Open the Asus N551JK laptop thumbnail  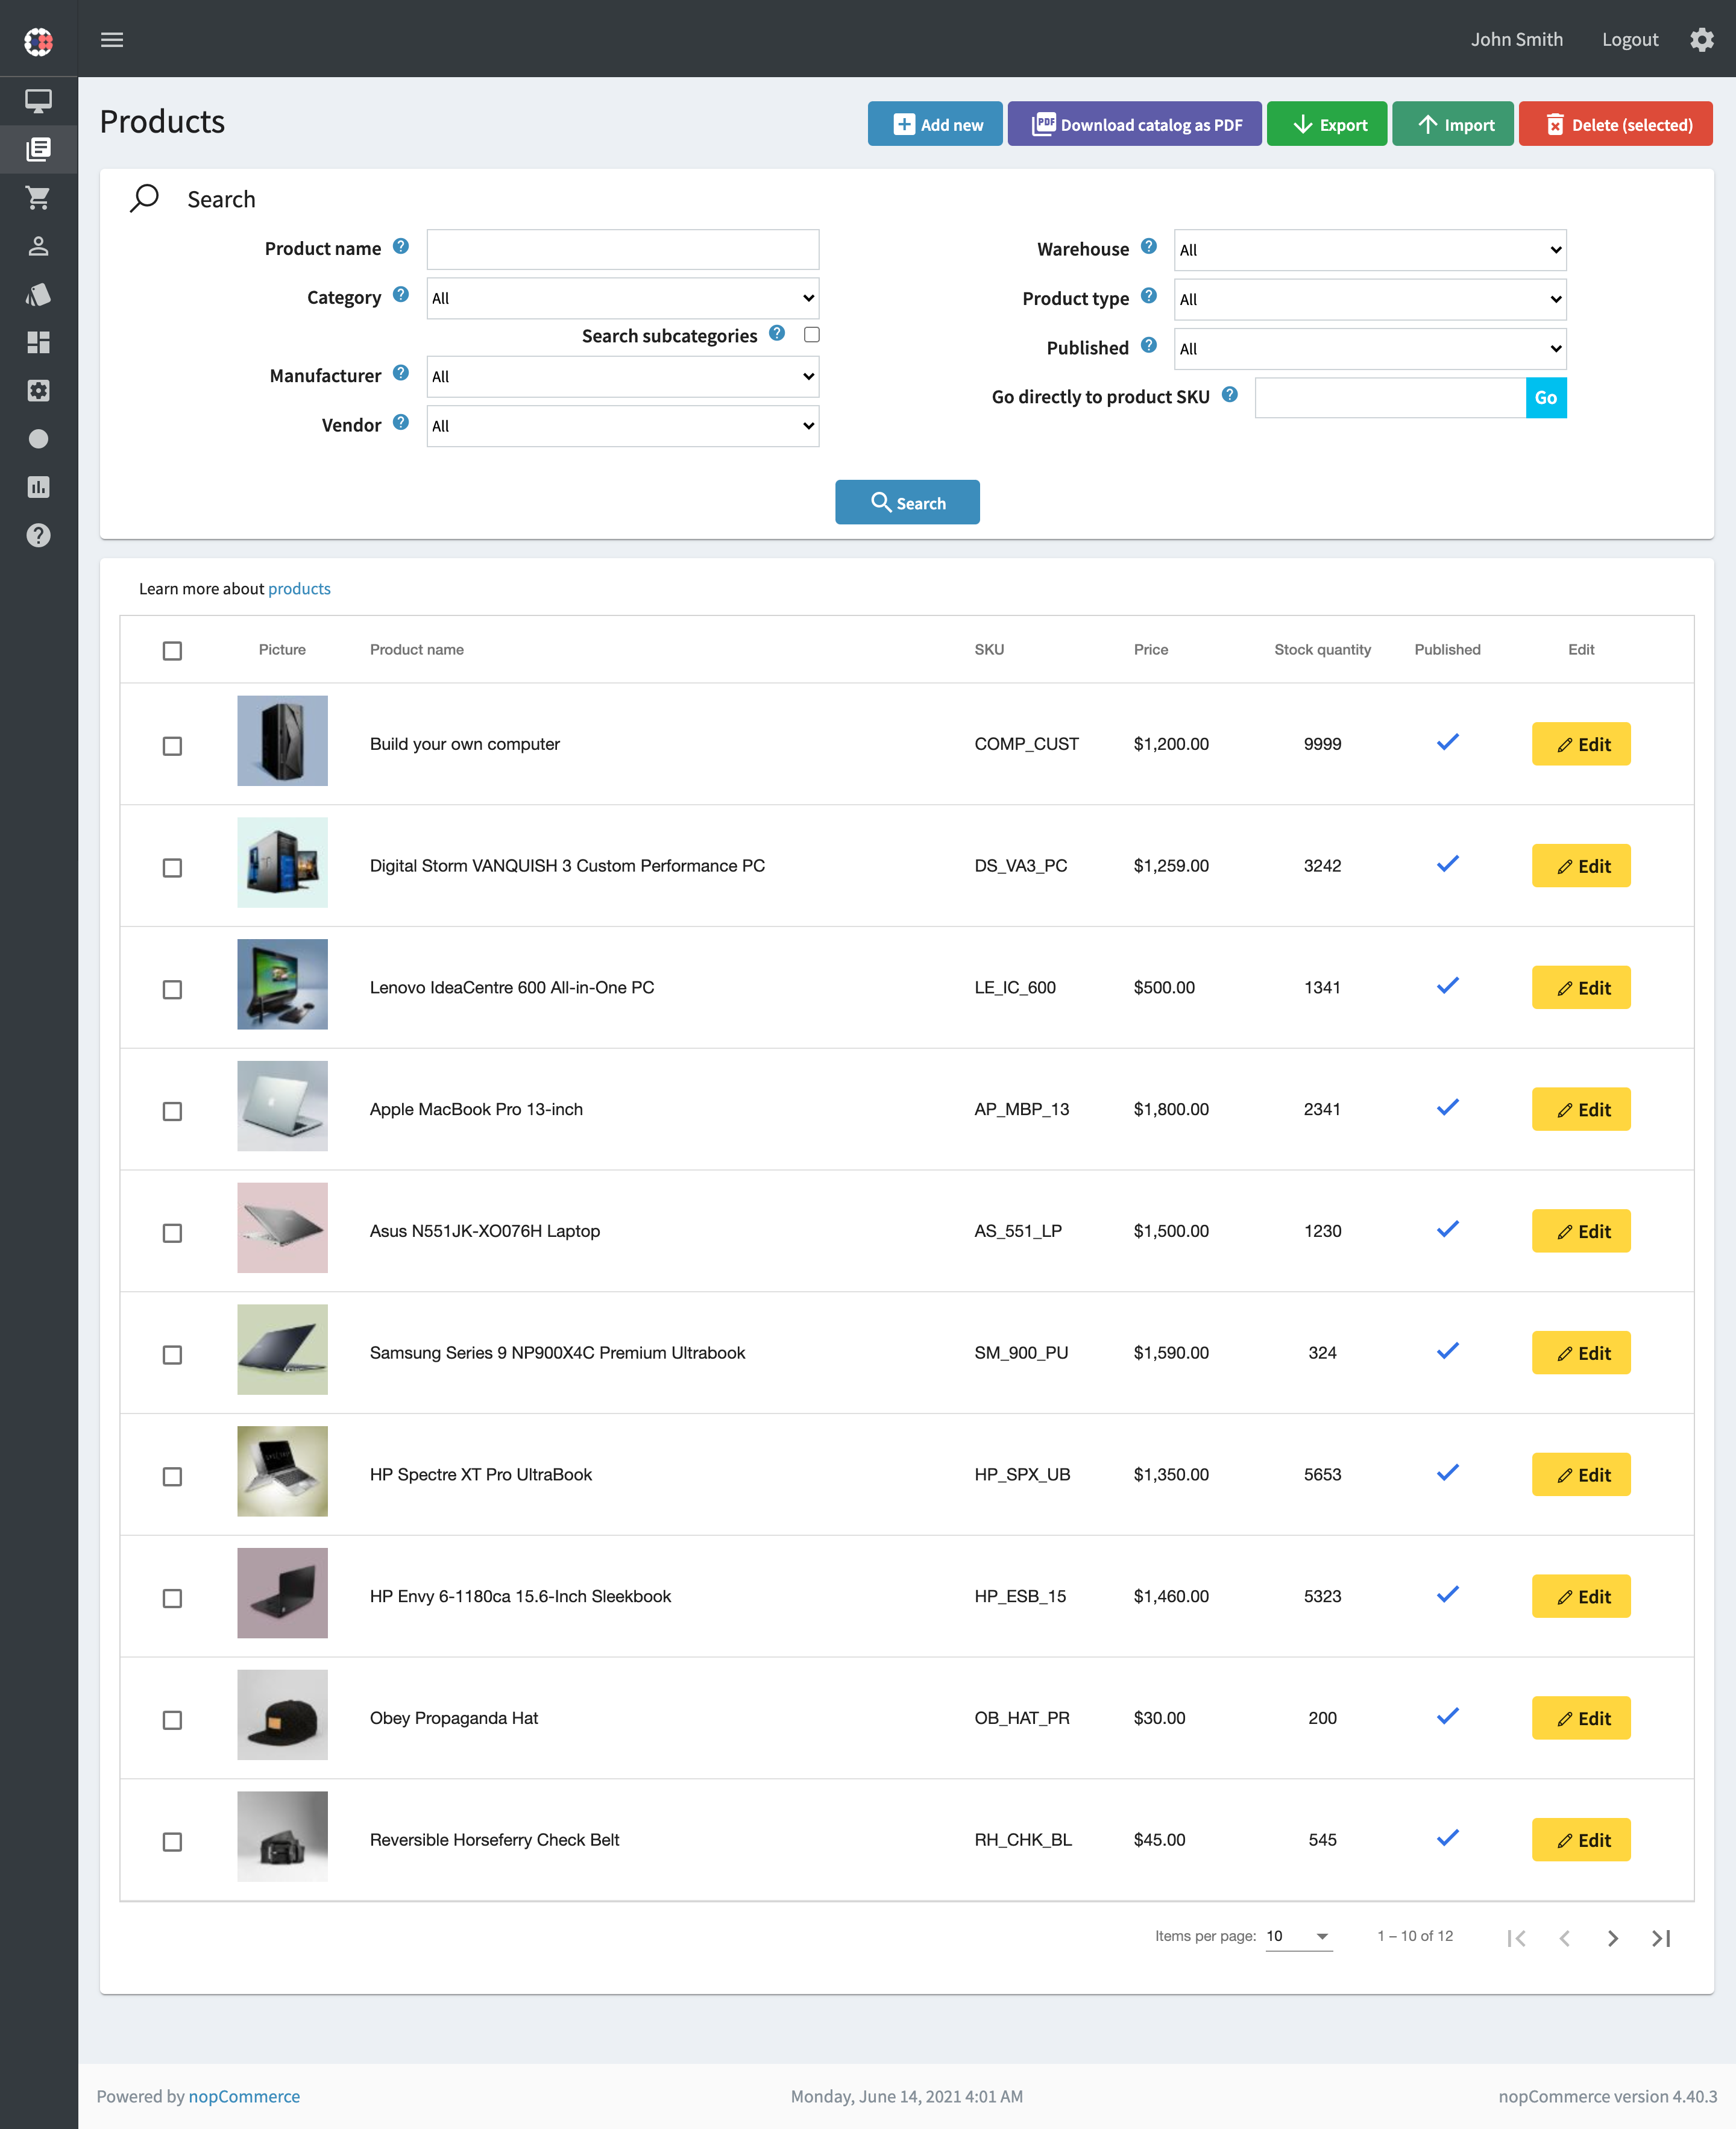pyautogui.click(x=282, y=1228)
